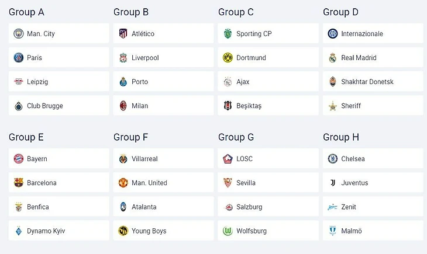This screenshot has height=254, width=427.
Task: Click the Dortmund yellow BVB logo
Action: click(x=228, y=58)
